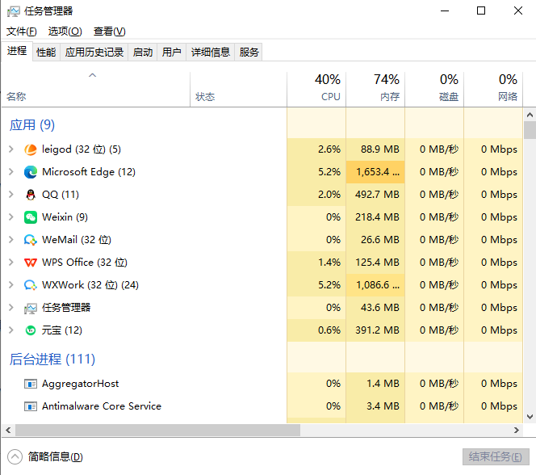Select the 进程 tab
The image size is (536, 475).
17,51
